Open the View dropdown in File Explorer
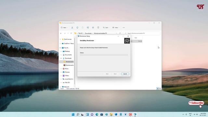Viewport: 208px width, 117px height. [116, 28]
